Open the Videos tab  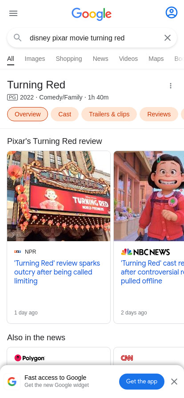pyautogui.click(x=128, y=59)
